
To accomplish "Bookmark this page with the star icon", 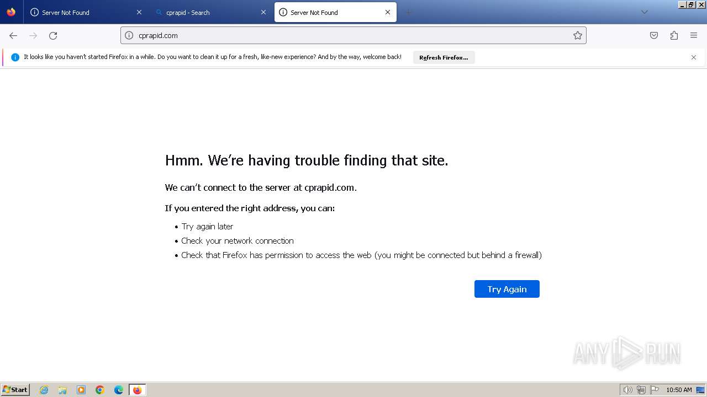I will click(578, 35).
